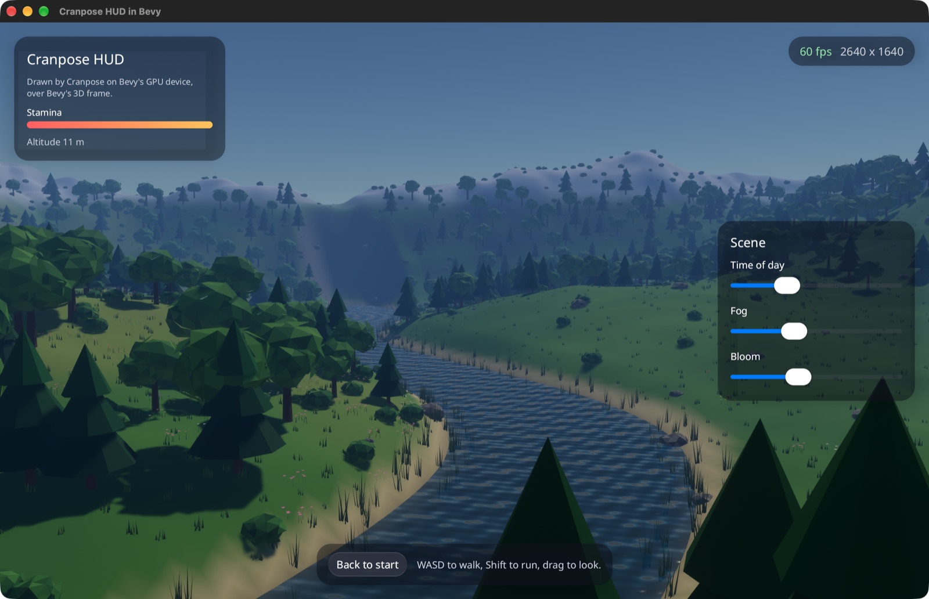Click the Back to start button
The image size is (929, 599).
(367, 565)
